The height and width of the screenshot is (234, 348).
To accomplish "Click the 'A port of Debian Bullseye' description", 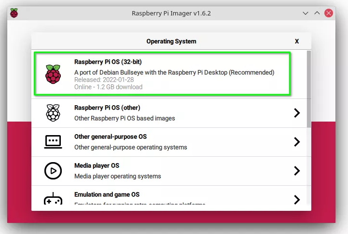I will [174, 72].
